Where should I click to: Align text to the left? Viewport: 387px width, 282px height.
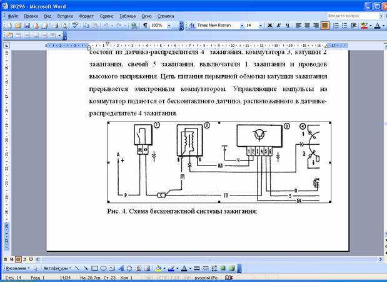point(298,26)
